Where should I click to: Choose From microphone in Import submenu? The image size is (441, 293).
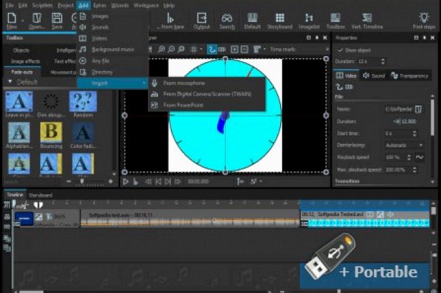tap(184, 83)
